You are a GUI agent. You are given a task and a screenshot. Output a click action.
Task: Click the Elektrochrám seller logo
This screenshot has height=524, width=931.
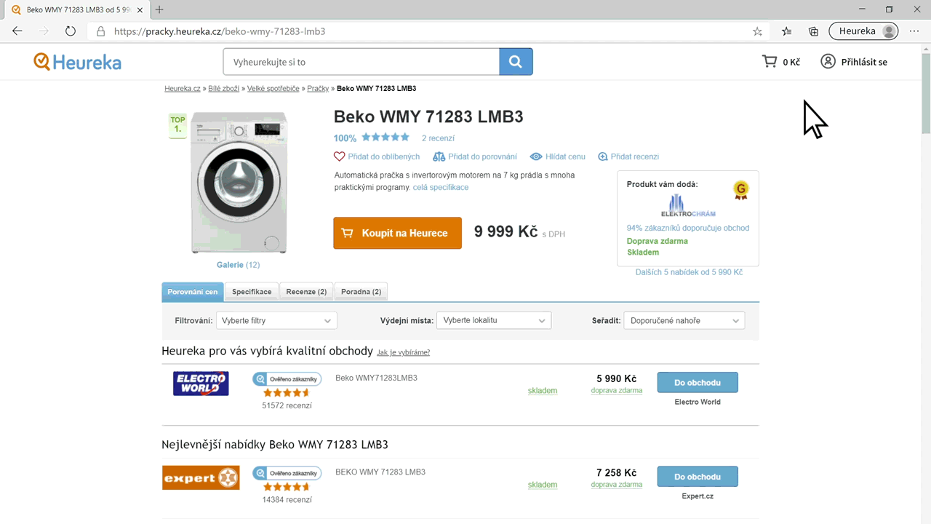pyautogui.click(x=688, y=205)
